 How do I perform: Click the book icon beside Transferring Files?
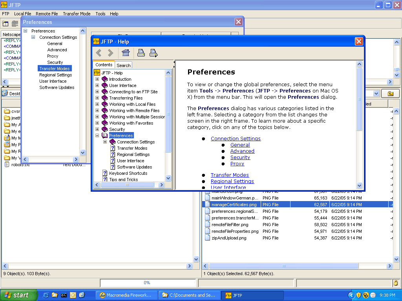104,98
